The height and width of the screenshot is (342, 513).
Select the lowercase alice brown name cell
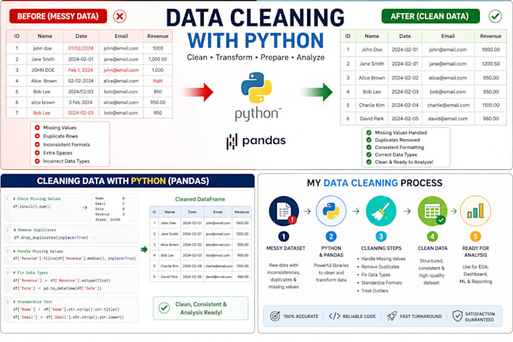(43, 102)
